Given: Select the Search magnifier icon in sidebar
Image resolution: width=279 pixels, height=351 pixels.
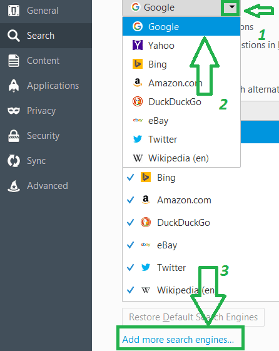Looking at the screenshot, I should coord(14,36).
